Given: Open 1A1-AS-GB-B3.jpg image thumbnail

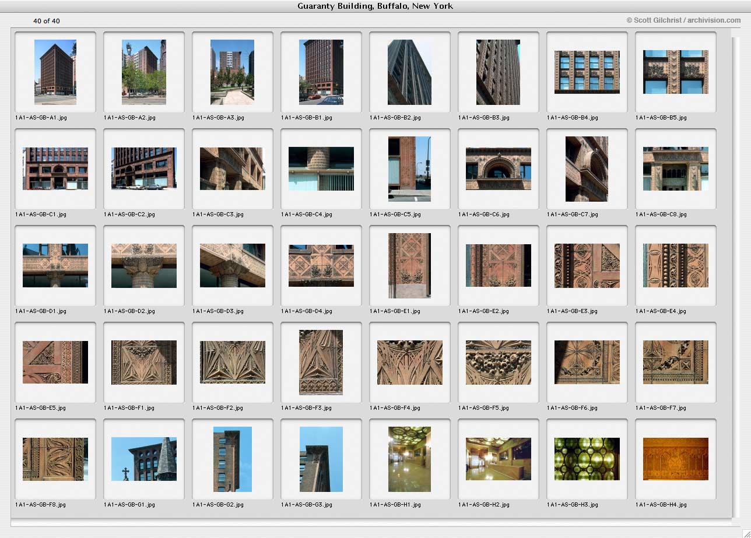Looking at the screenshot, I should pos(499,72).
